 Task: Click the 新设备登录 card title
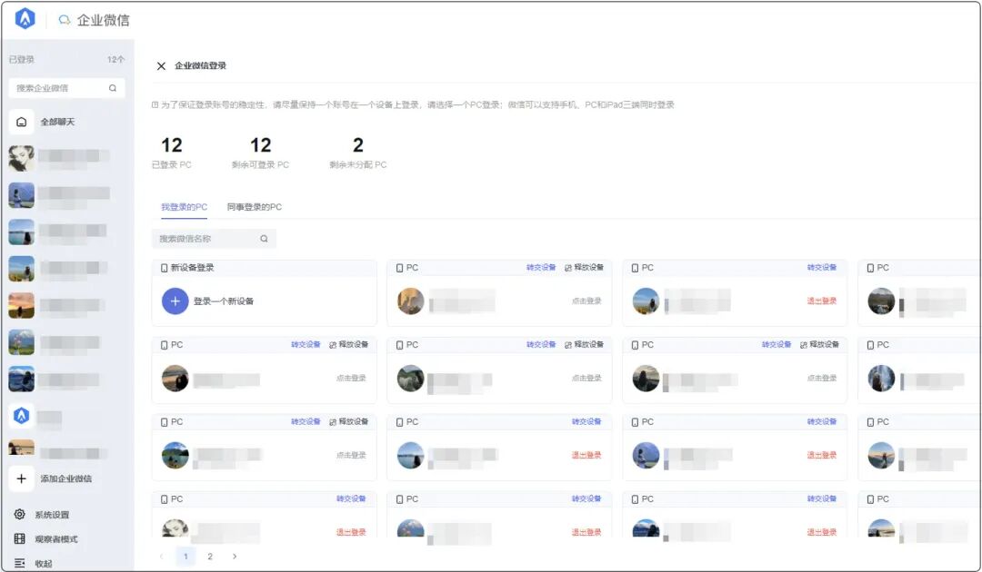(192, 268)
